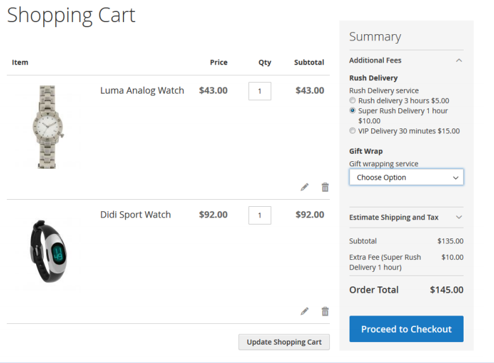Collapse the Additional Fees section

click(405, 61)
